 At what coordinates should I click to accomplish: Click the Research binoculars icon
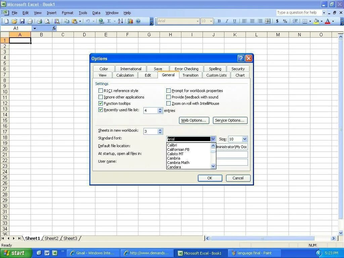57,21
